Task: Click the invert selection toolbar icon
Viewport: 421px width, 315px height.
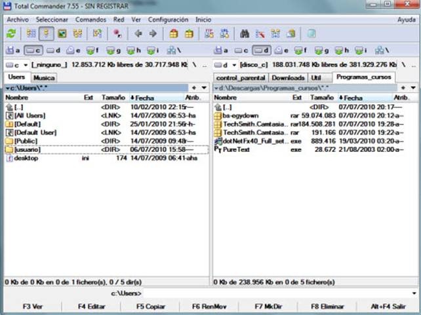Action: point(97,33)
